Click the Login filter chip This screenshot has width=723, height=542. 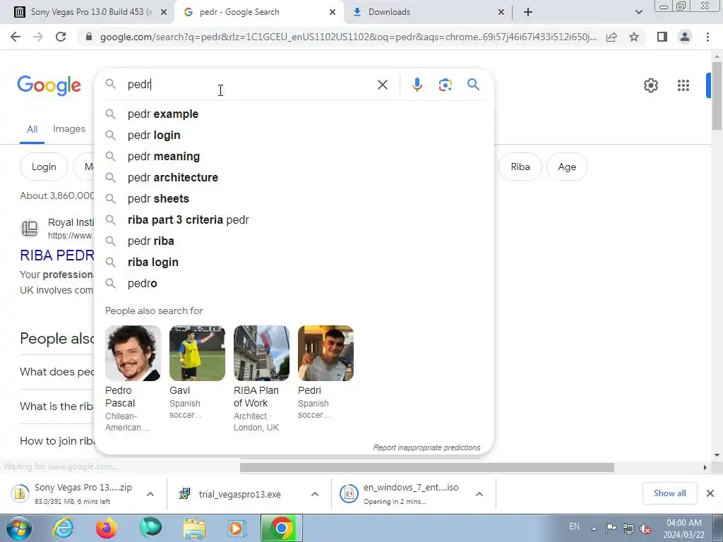pyautogui.click(x=44, y=167)
